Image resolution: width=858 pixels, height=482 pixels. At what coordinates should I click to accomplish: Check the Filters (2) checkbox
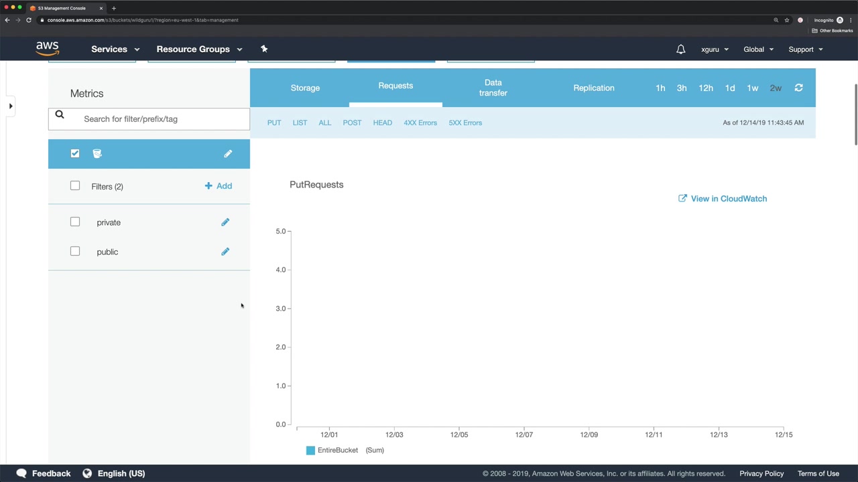tap(75, 185)
